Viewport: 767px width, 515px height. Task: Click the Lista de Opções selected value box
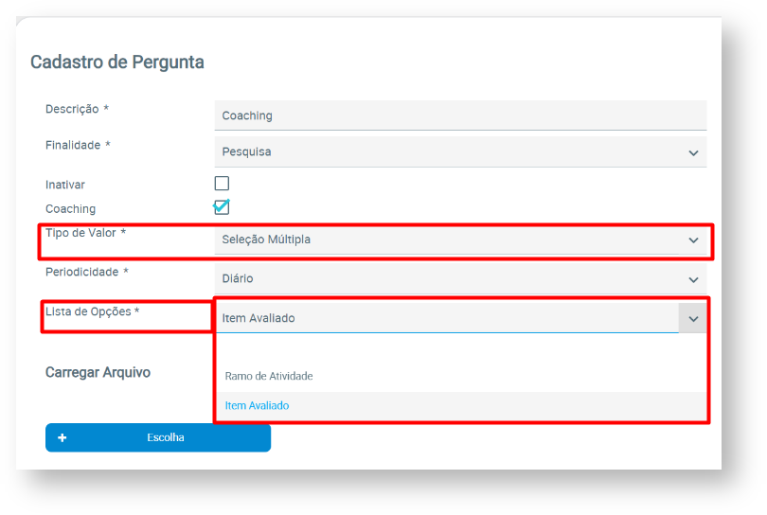point(445,318)
